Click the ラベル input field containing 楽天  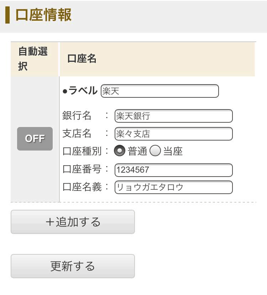tap(159, 91)
